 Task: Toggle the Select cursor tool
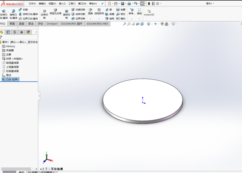tap(142, 4)
